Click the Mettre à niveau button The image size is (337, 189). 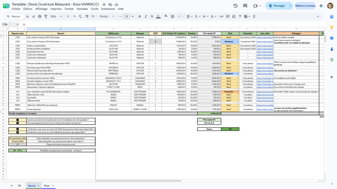305,6
